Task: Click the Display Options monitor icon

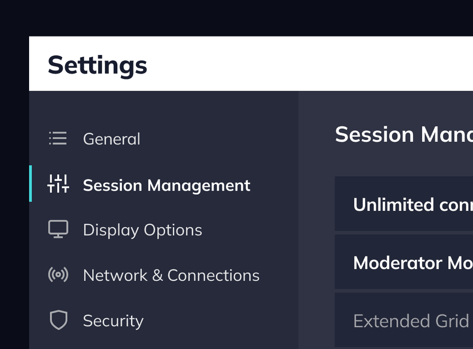Action: (x=57, y=229)
